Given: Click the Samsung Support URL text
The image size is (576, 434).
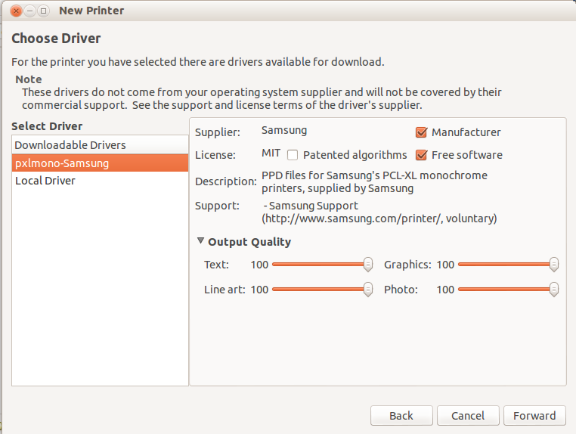Looking at the screenshot, I should click(379, 219).
